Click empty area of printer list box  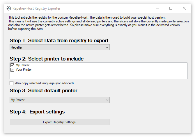(109, 74)
